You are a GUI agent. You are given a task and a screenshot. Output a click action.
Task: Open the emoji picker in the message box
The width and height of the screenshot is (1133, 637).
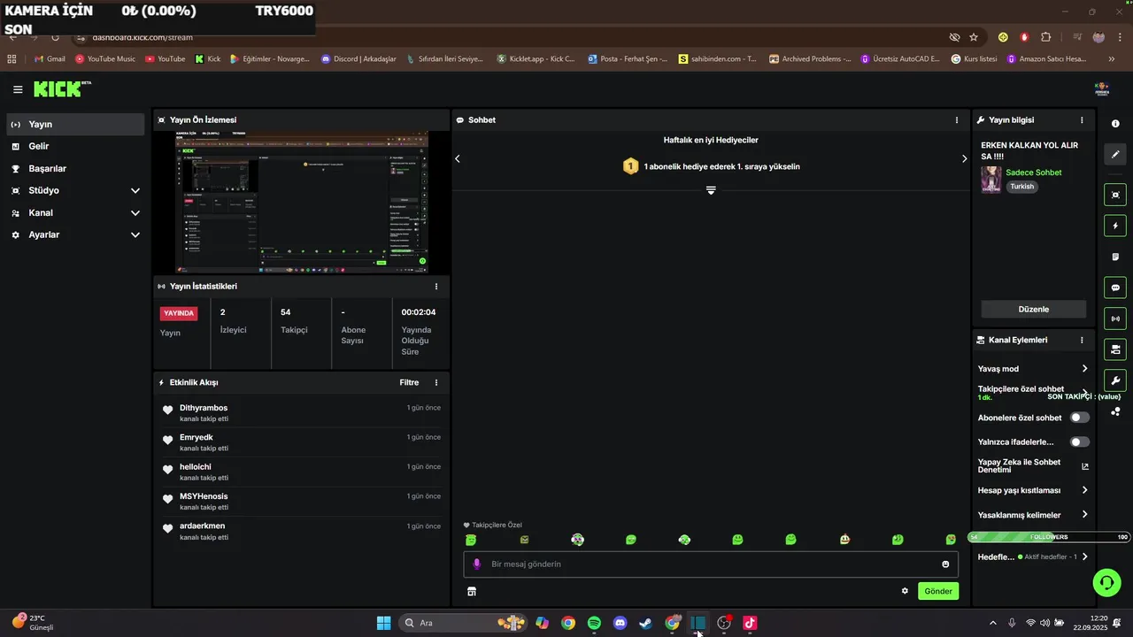coord(945,564)
